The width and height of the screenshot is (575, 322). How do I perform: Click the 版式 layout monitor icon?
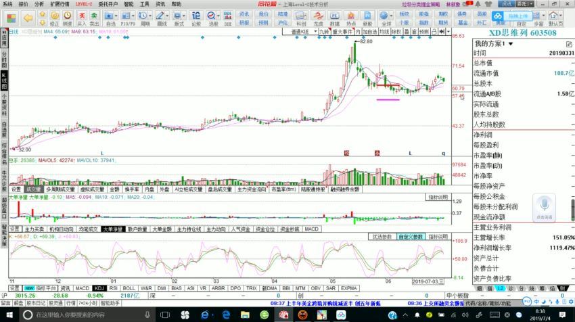pos(177,16)
